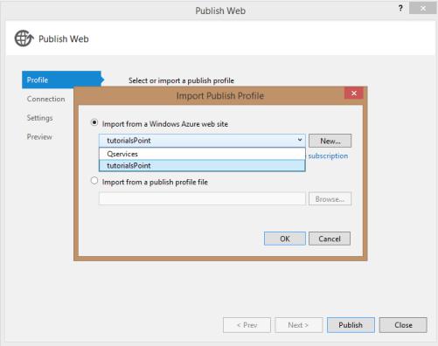Switch to the Connection tab
This screenshot has height=346, width=438.
pyautogui.click(x=46, y=99)
